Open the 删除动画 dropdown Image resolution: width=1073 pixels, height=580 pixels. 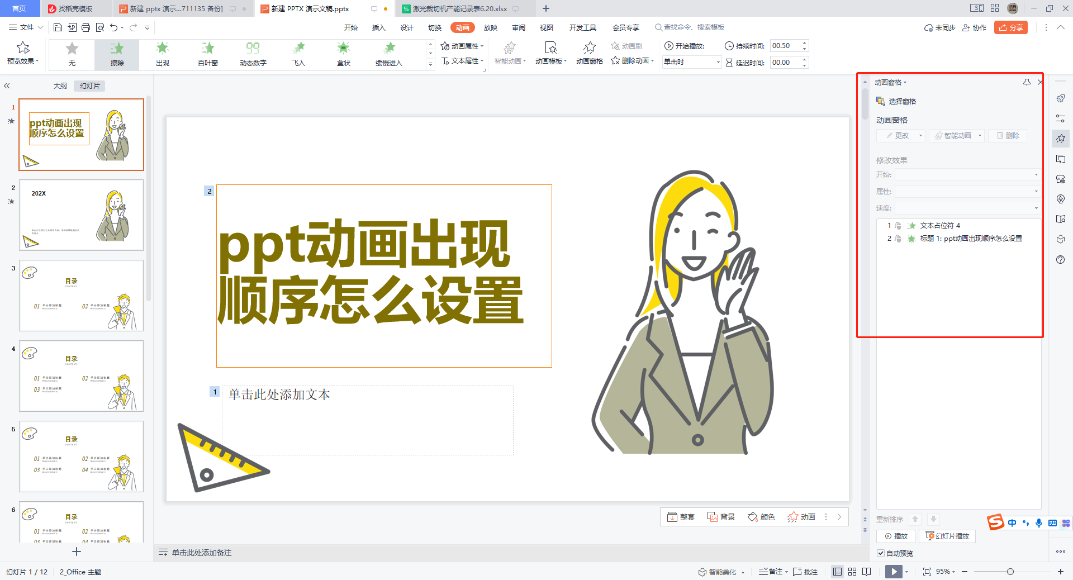pyautogui.click(x=633, y=60)
